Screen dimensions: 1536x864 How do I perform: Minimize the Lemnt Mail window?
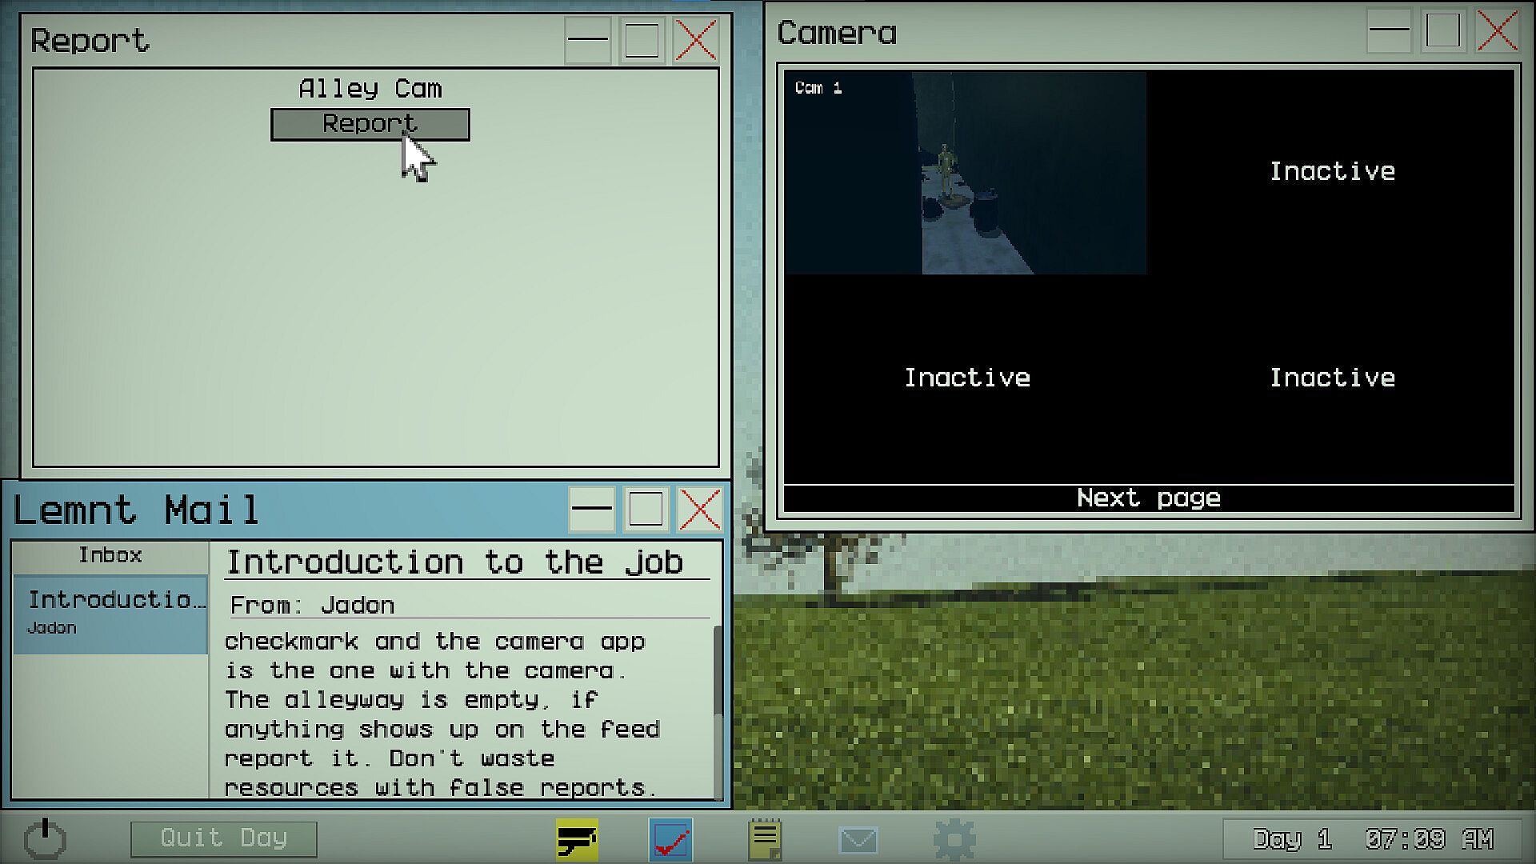tap(592, 509)
